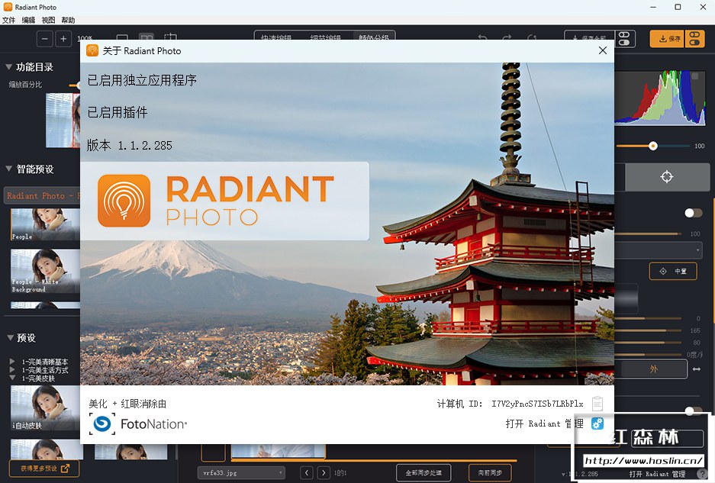715x483 pixels.
Task: Select the crop tool icon
Action: coord(170,37)
